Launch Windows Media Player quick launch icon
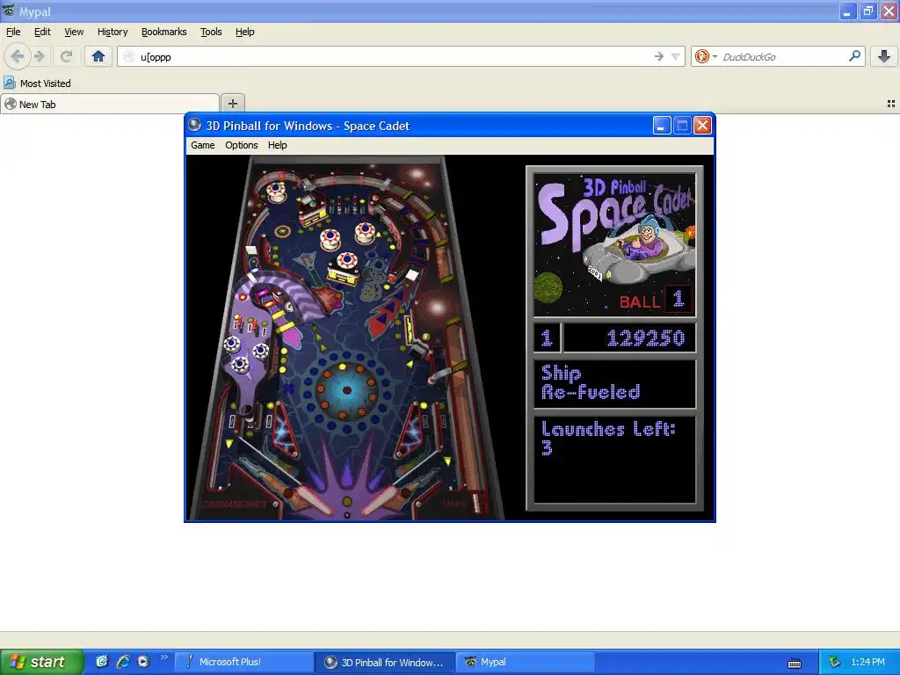 coord(143,662)
